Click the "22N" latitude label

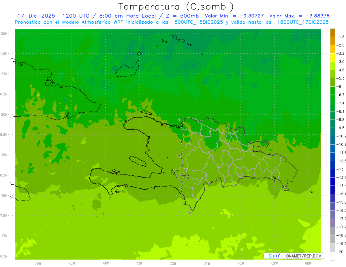5,33
